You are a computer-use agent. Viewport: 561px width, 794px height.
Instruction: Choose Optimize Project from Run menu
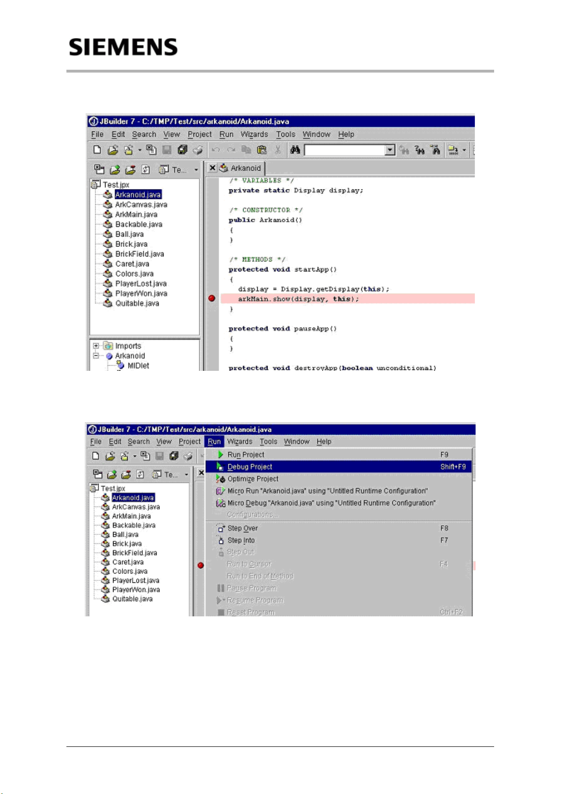(x=339, y=479)
